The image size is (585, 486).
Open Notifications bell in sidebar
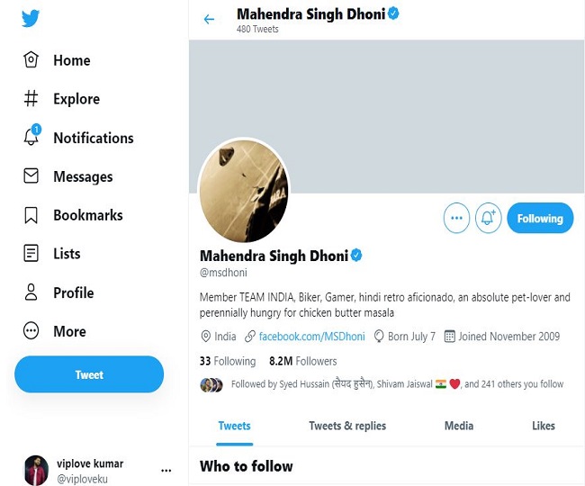[31, 137]
